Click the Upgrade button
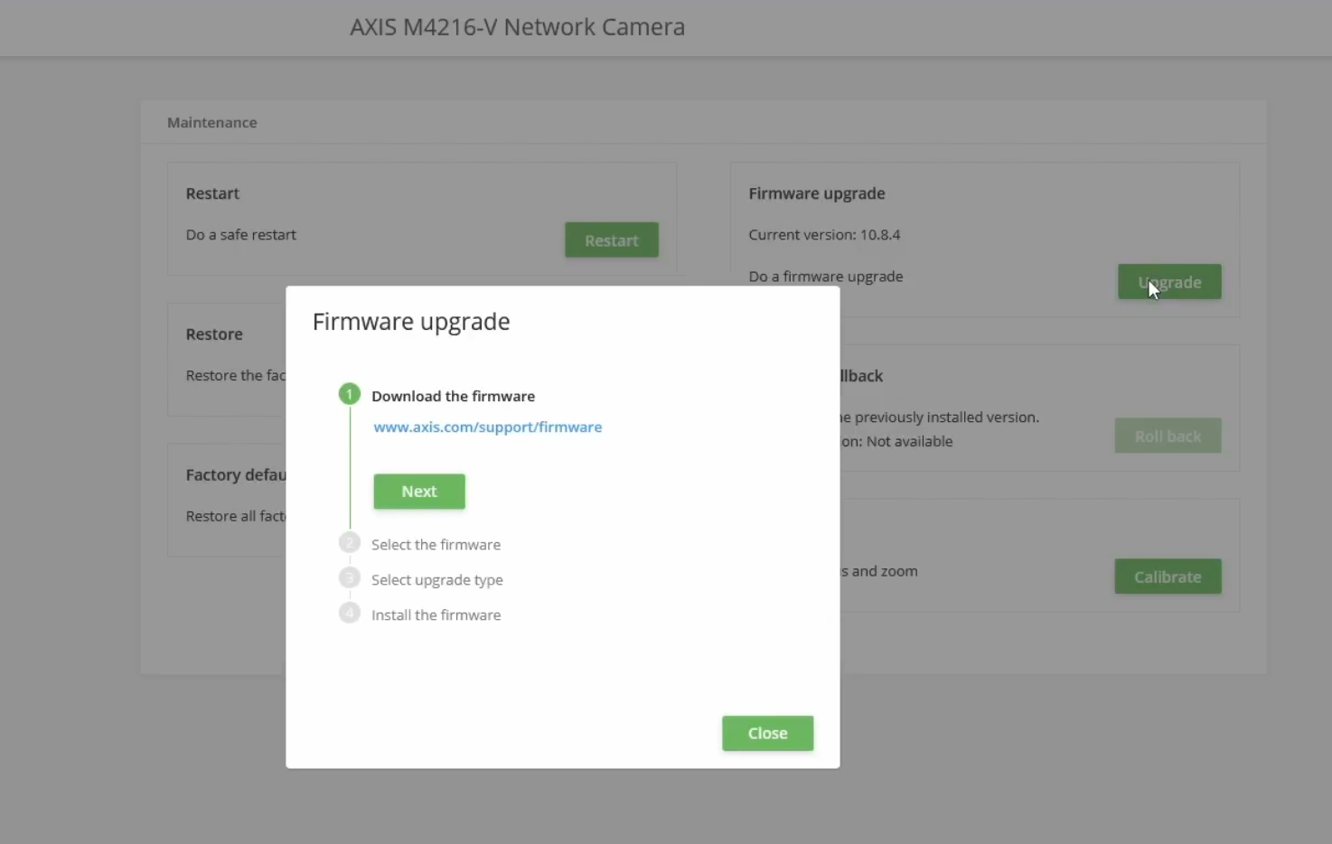The image size is (1332, 844). tap(1169, 282)
